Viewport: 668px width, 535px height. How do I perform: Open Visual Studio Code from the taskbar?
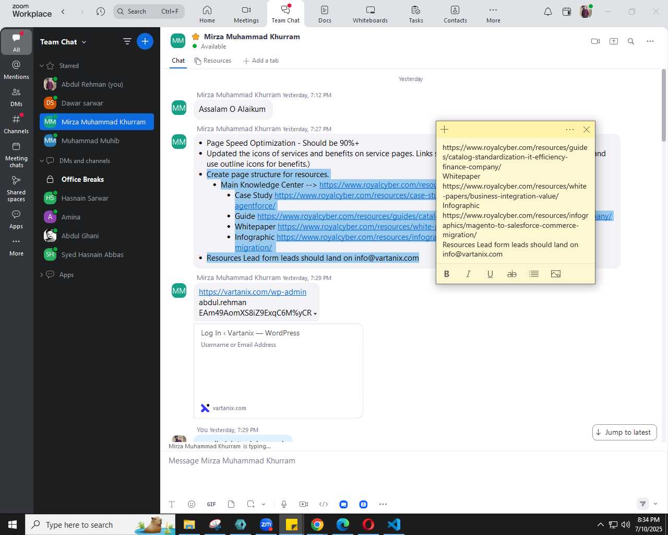(393, 525)
